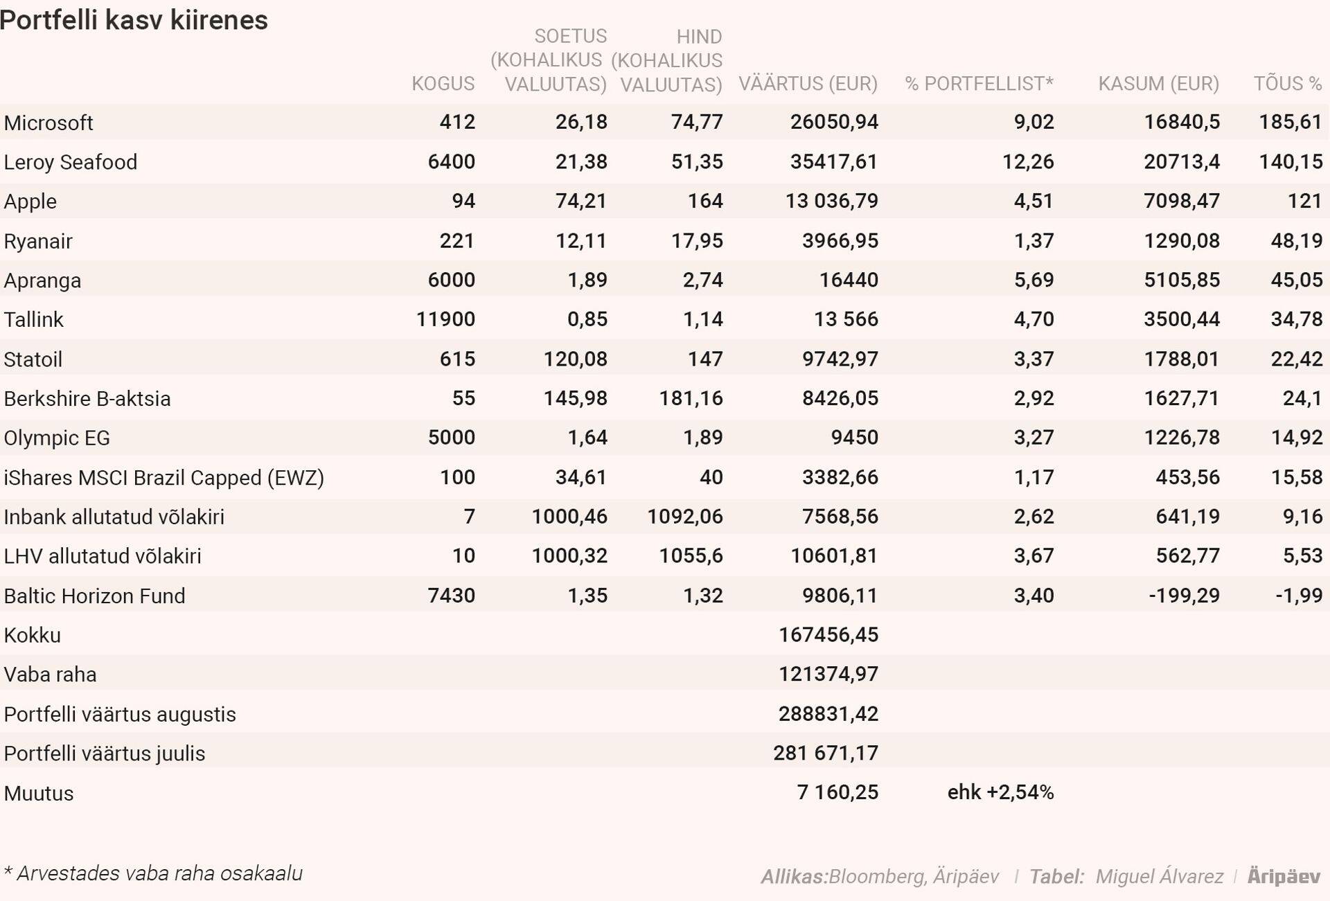The height and width of the screenshot is (901, 1330).
Task: Click the Berkshire B-aktsia row name
Action: click(x=87, y=398)
